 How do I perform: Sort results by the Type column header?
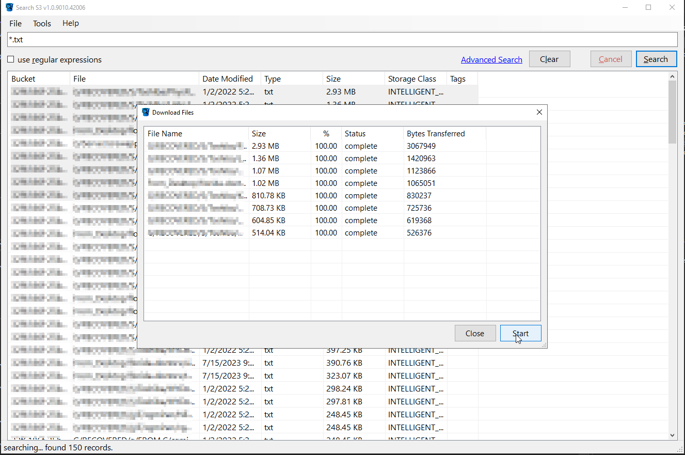point(292,79)
